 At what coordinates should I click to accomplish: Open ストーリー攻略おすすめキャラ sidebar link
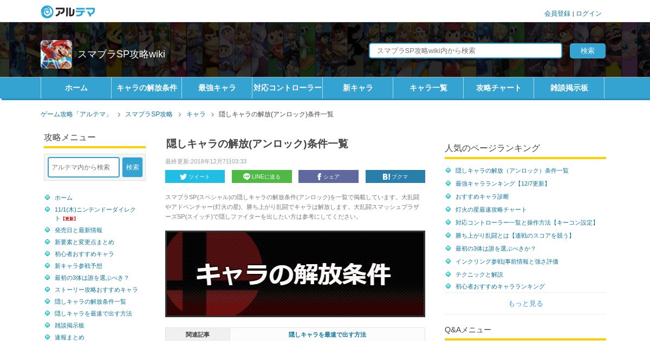tap(96, 290)
